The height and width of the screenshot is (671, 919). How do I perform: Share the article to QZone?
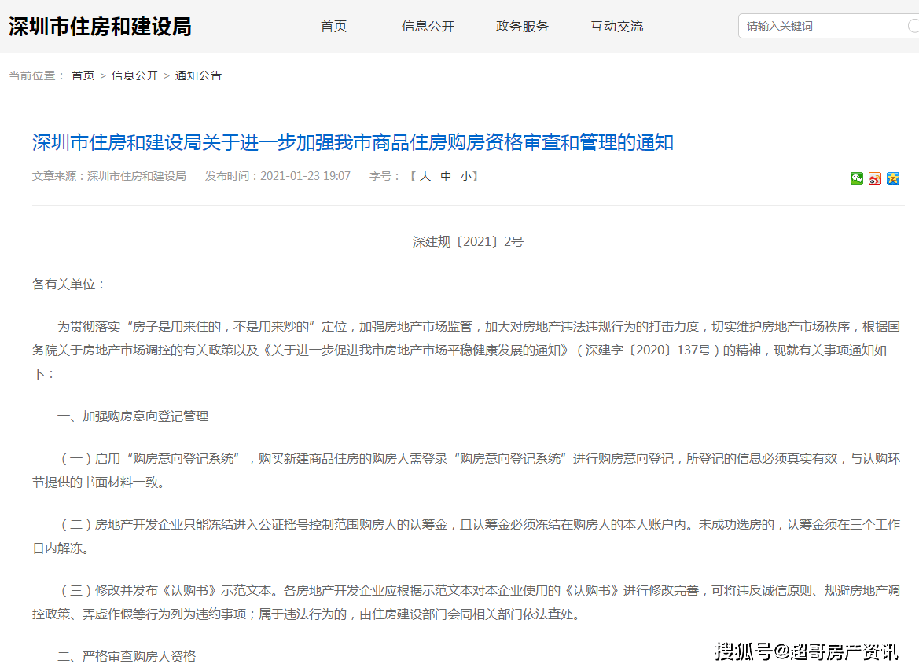[893, 178]
